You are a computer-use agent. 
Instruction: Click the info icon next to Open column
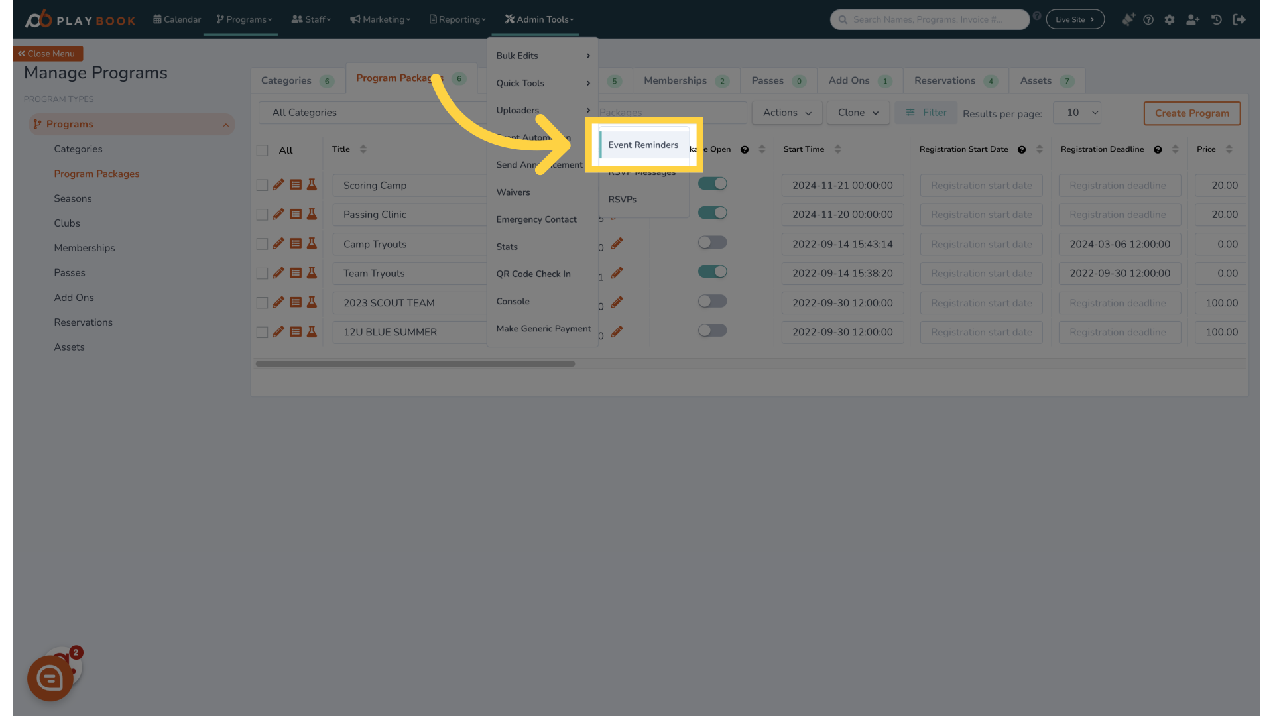coord(745,150)
